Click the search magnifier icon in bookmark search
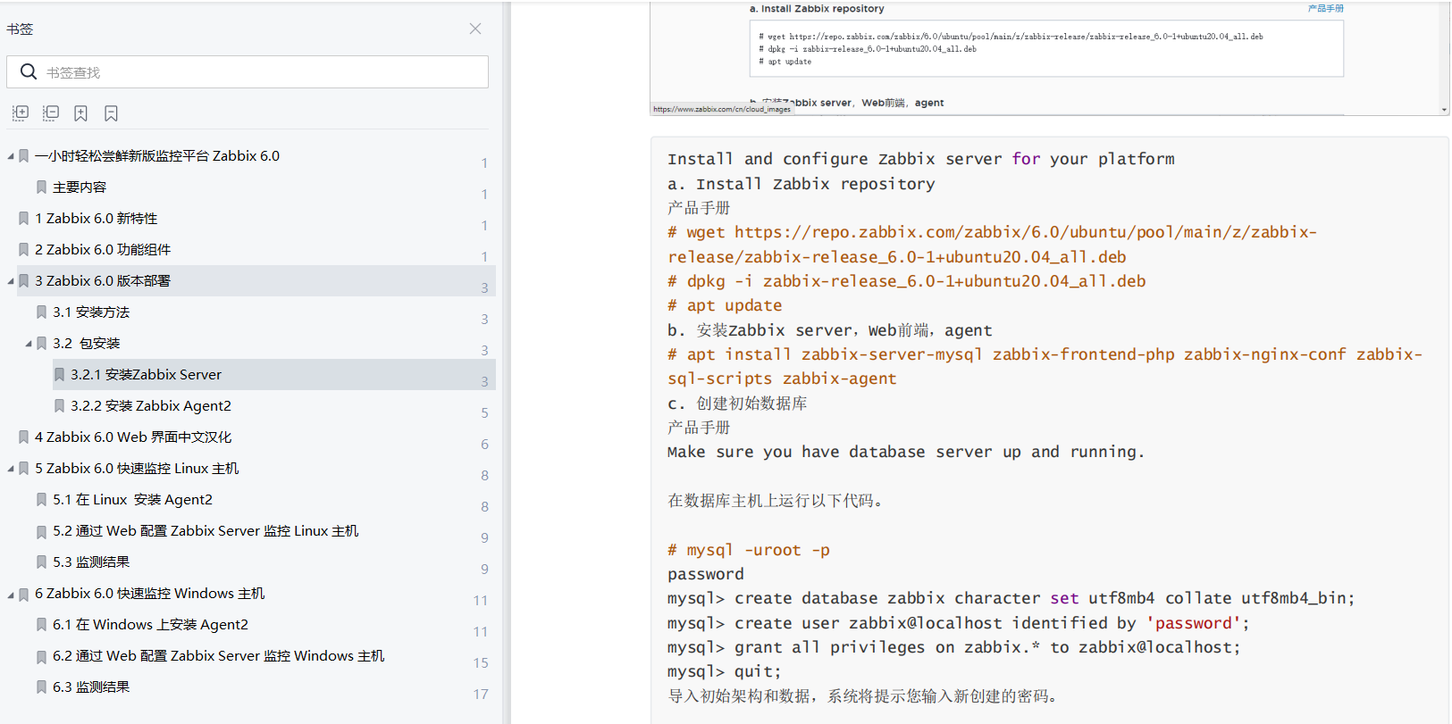 (x=29, y=71)
